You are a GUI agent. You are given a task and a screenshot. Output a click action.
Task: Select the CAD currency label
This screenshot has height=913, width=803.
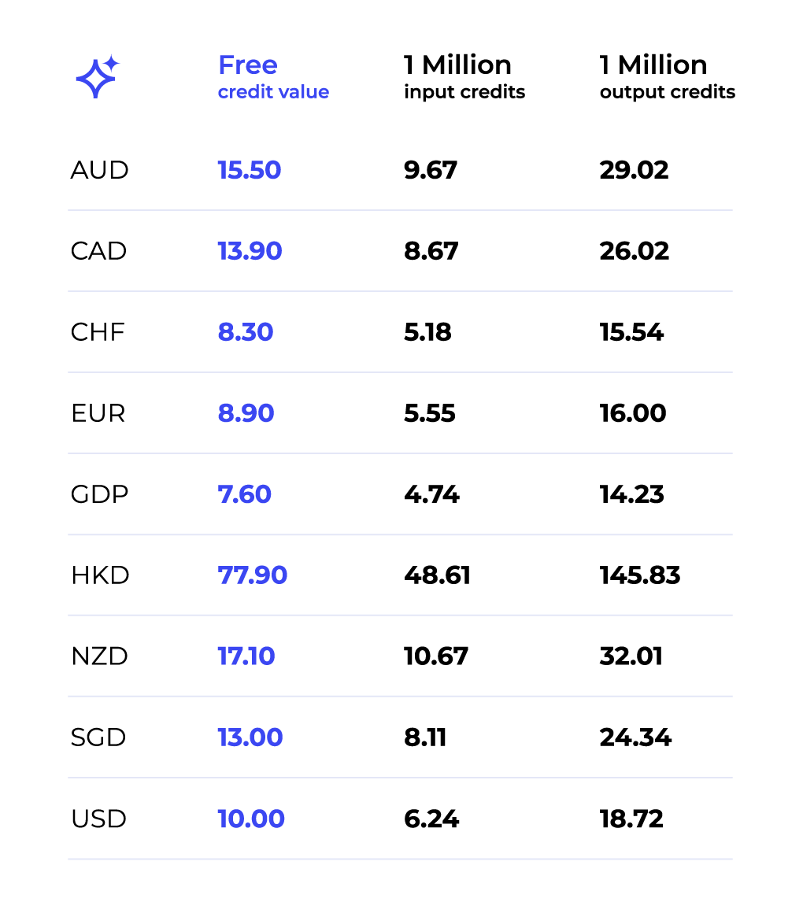point(98,251)
